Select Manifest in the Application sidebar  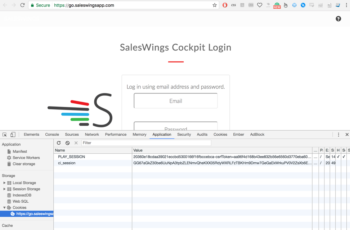tap(20, 152)
